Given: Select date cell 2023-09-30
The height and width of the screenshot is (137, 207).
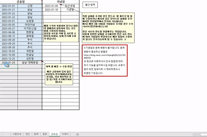Looking at the screenshot, I should (9, 47).
